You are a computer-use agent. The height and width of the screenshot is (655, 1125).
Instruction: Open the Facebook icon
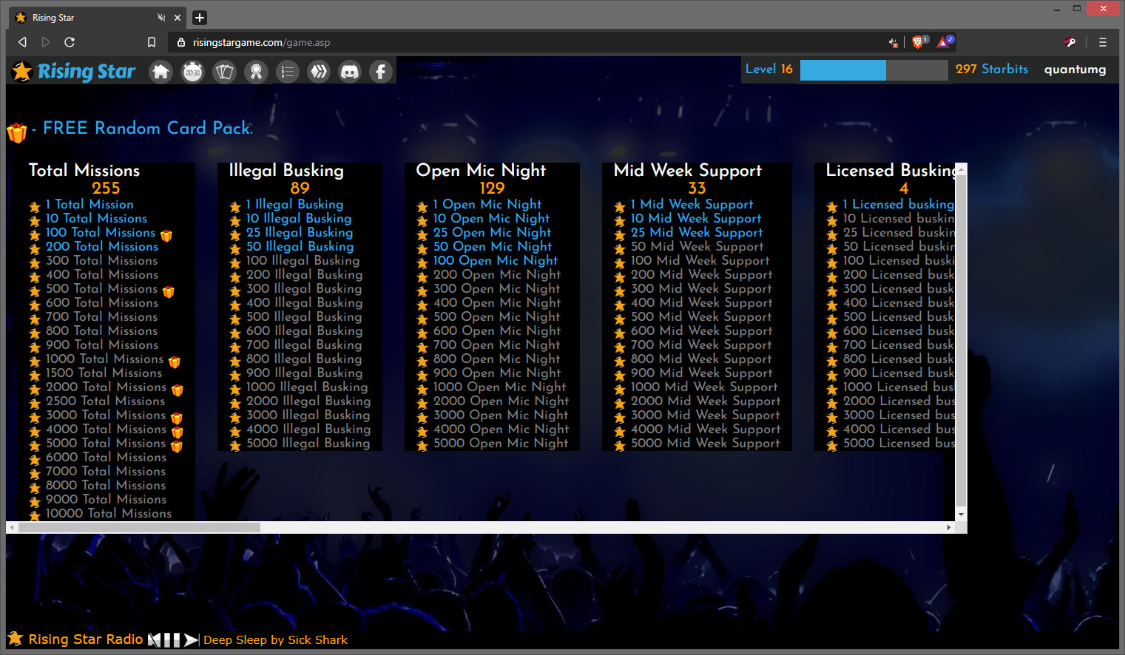click(381, 72)
